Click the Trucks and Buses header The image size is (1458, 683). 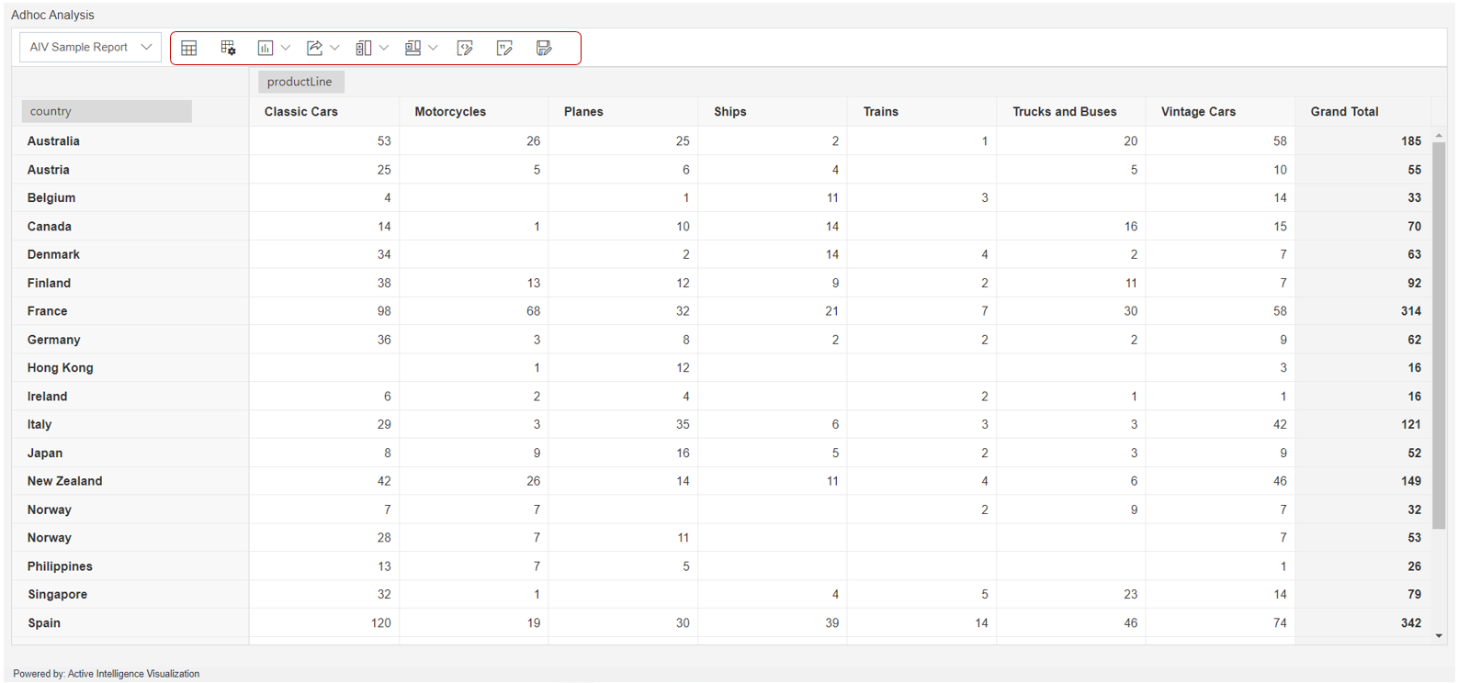click(x=1065, y=112)
